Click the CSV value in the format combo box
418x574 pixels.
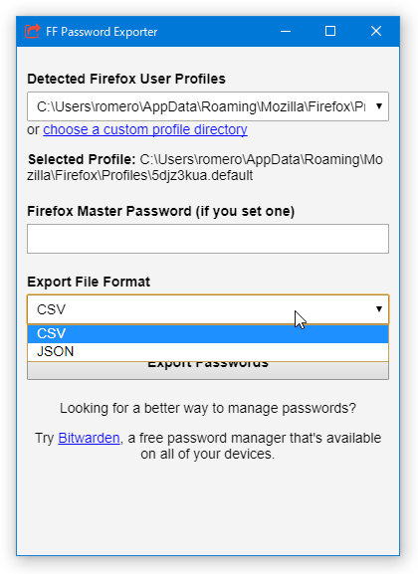[x=52, y=309]
